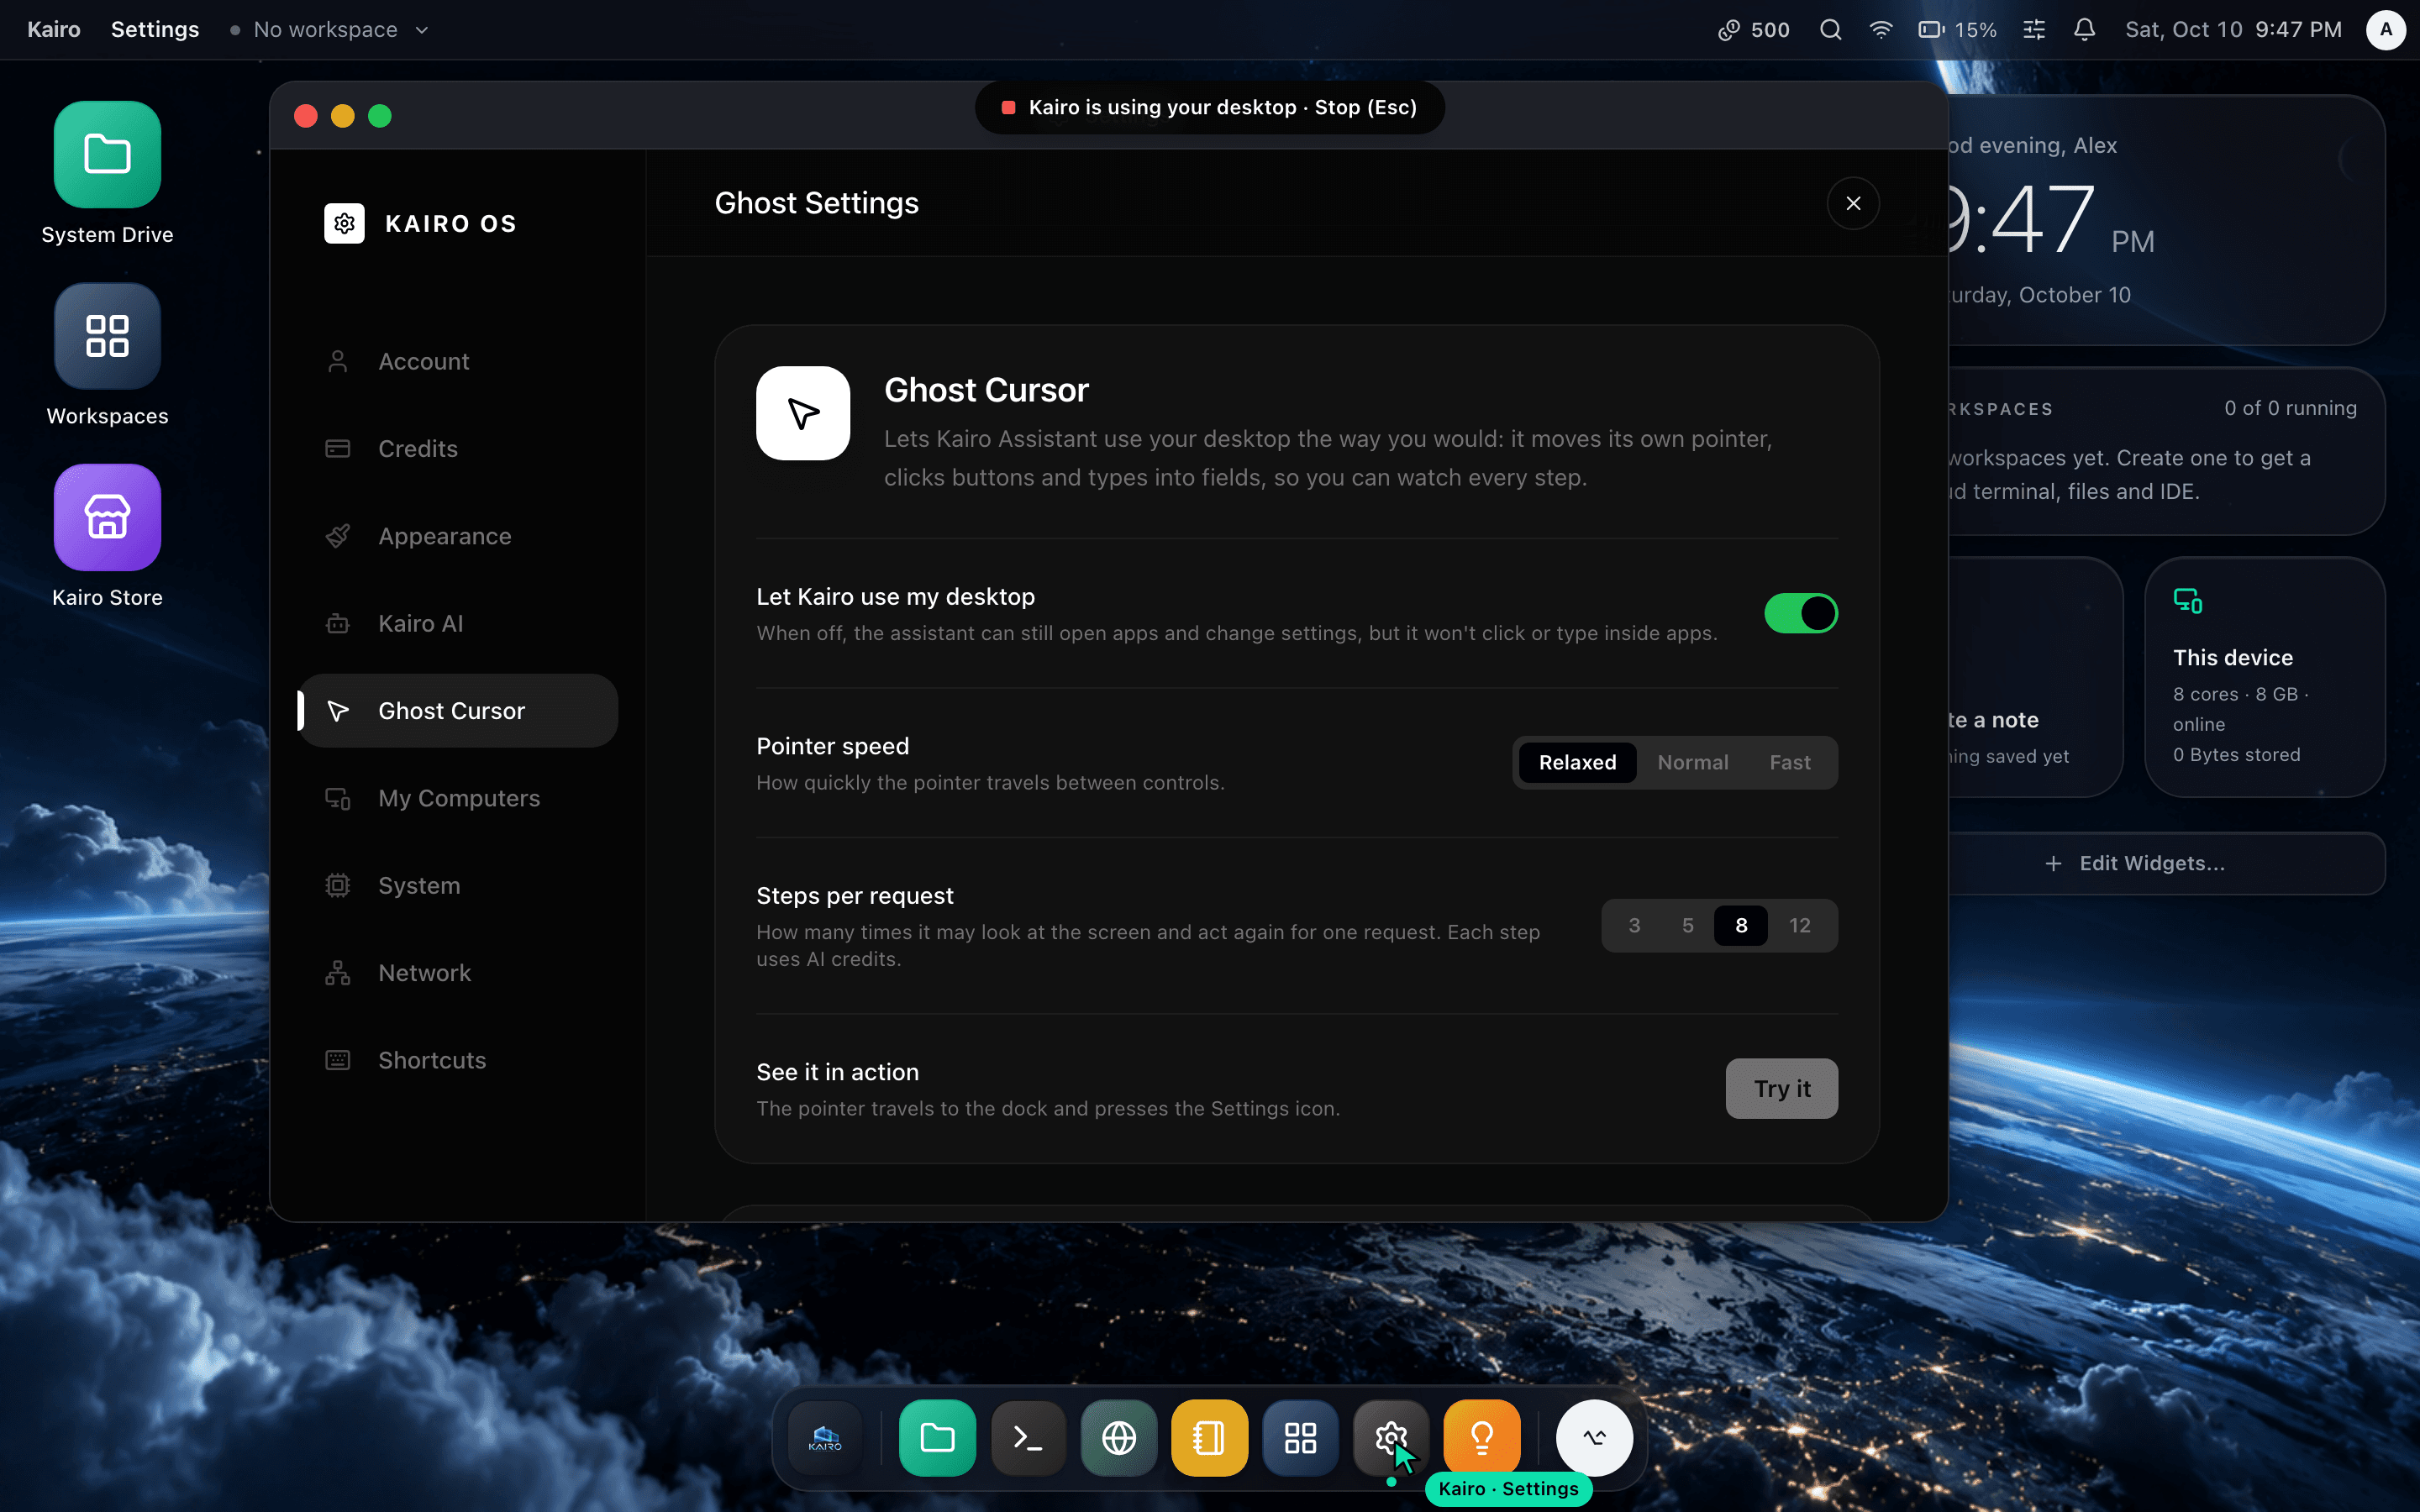Click the white round assistant button in dock
The image size is (2420, 1512).
(1594, 1438)
